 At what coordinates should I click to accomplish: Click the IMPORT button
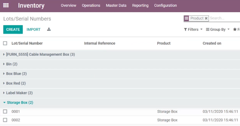pyautogui.click(x=33, y=29)
